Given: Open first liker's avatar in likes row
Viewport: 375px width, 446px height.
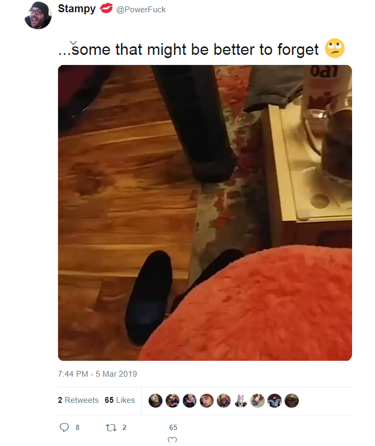Looking at the screenshot, I should [x=156, y=401].
